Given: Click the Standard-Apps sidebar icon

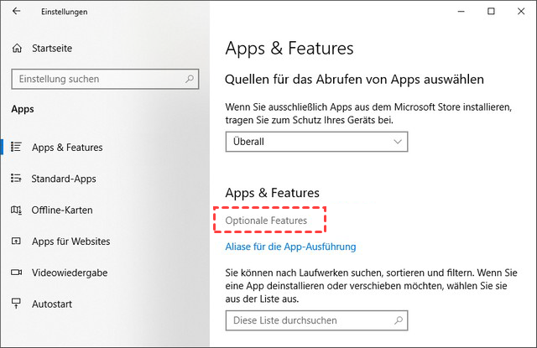Looking at the screenshot, I should [17, 179].
